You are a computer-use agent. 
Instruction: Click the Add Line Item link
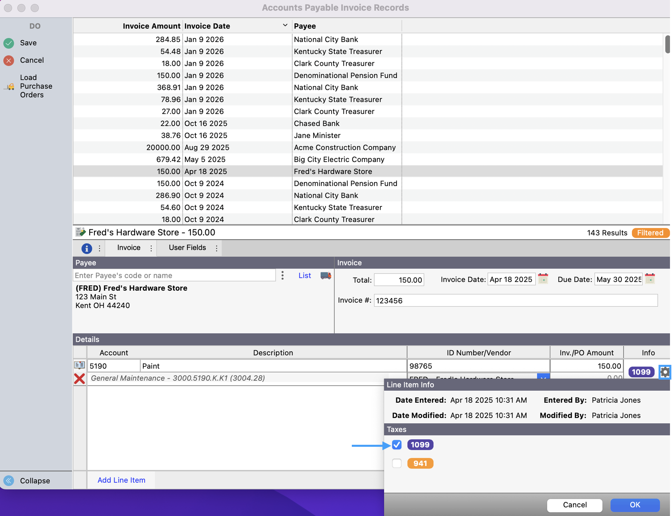[x=121, y=480]
